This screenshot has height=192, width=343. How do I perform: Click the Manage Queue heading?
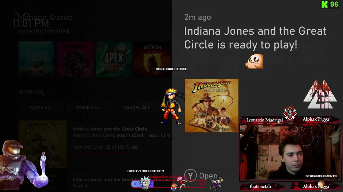[x=45, y=17]
